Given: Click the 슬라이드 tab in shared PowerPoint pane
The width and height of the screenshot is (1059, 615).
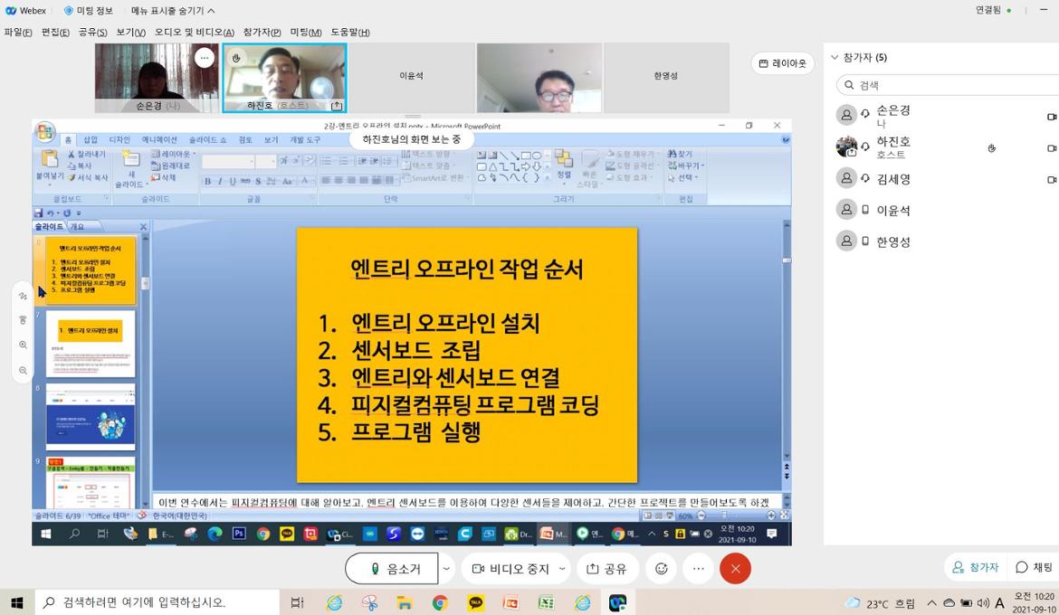Looking at the screenshot, I should click(x=49, y=227).
